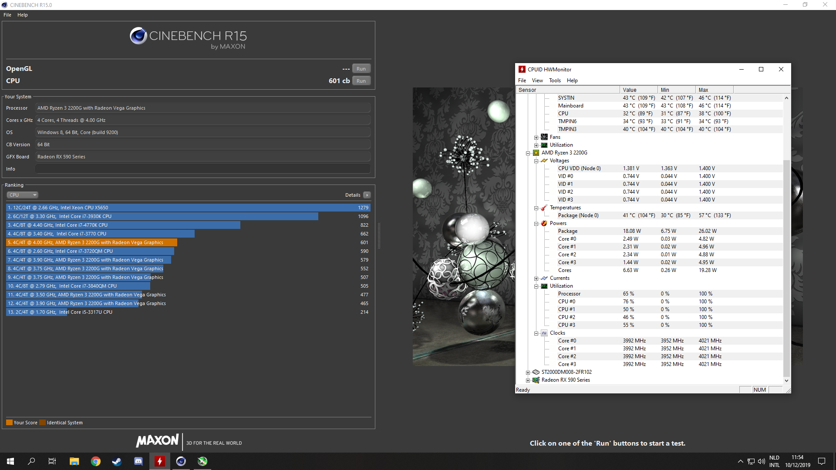Screen dimensions: 836x470
Task: Click the Max column header
Action: 715,90
